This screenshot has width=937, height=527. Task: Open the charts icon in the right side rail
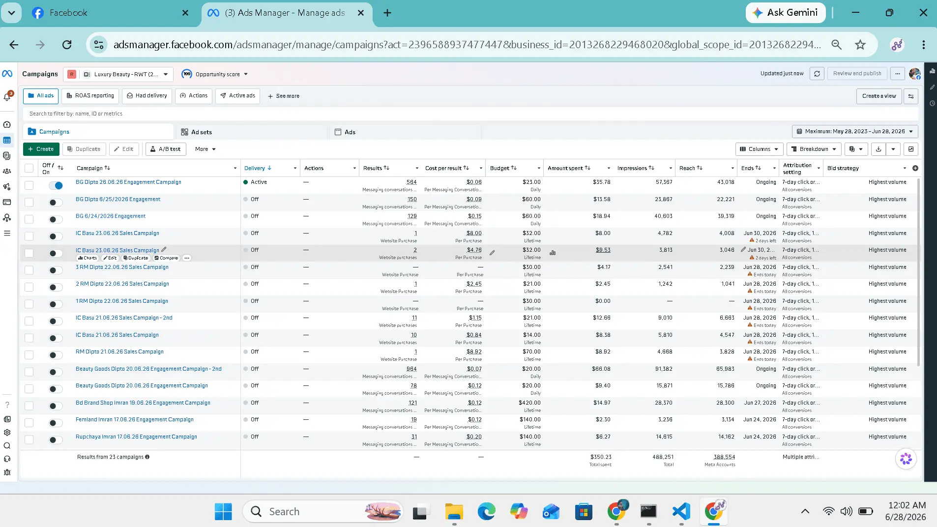pyautogui.click(x=932, y=71)
